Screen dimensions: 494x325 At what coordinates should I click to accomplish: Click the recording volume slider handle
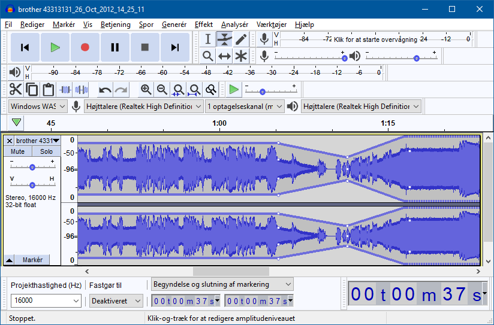344,58
